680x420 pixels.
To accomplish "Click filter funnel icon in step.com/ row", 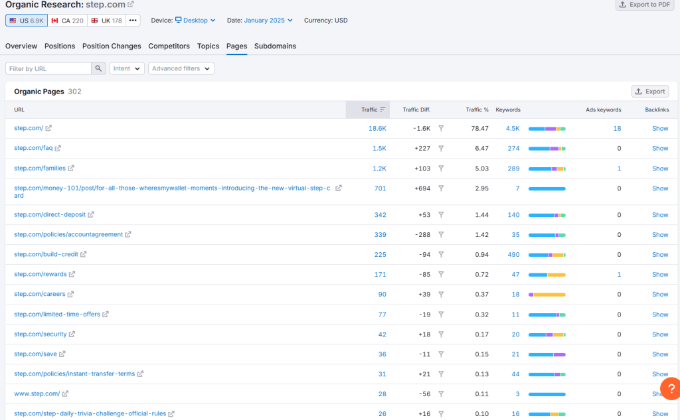I will click(441, 129).
